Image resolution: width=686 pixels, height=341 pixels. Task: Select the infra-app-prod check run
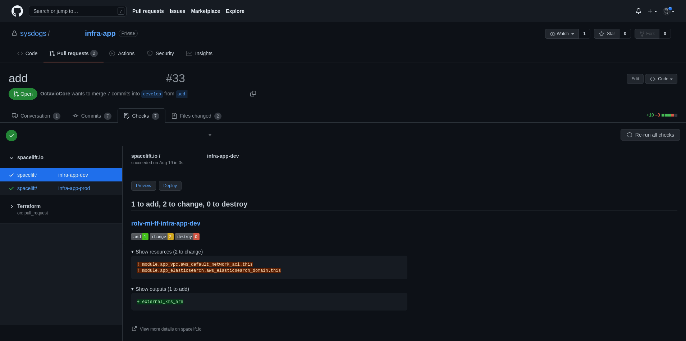click(61, 188)
